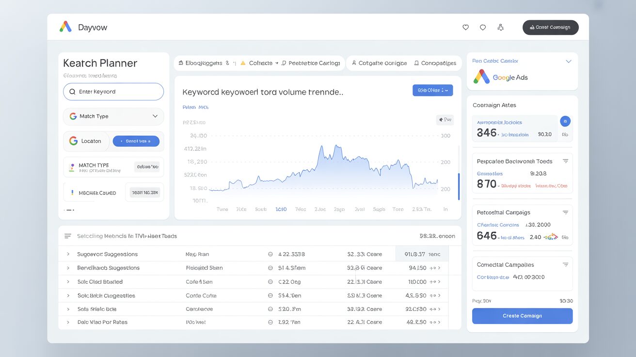Expand the Sola Sflialc bcla row

[x=68, y=309]
